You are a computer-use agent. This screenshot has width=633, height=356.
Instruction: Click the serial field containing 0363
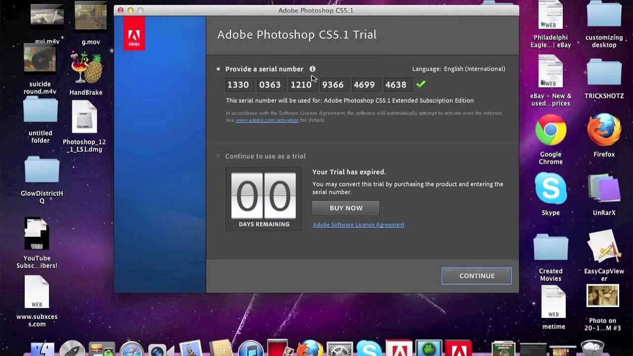(271, 85)
